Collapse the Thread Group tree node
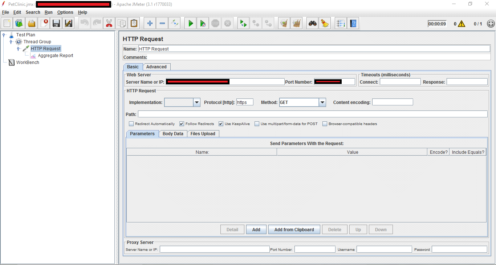Image resolution: width=496 pixels, height=265 pixels. (11, 42)
